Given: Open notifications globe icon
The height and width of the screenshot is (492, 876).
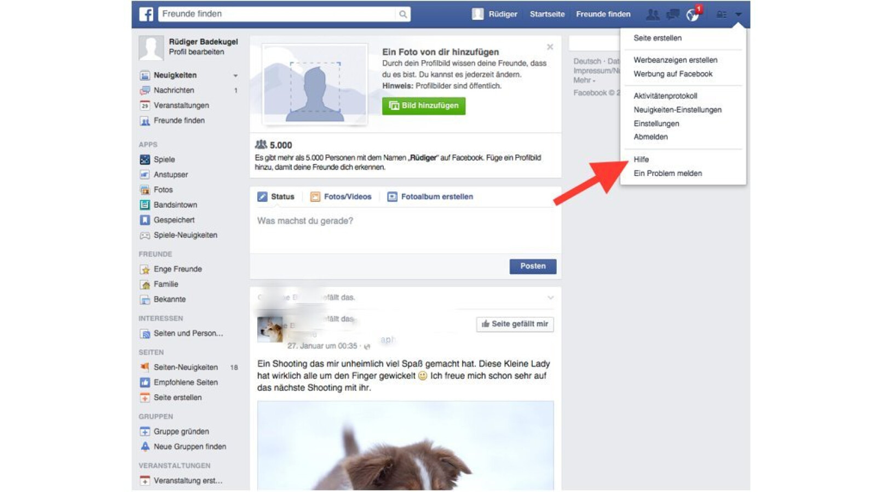Looking at the screenshot, I should (693, 15).
